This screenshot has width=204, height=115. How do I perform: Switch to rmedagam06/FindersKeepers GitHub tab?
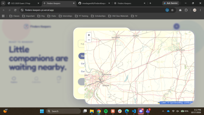tap(94, 3)
